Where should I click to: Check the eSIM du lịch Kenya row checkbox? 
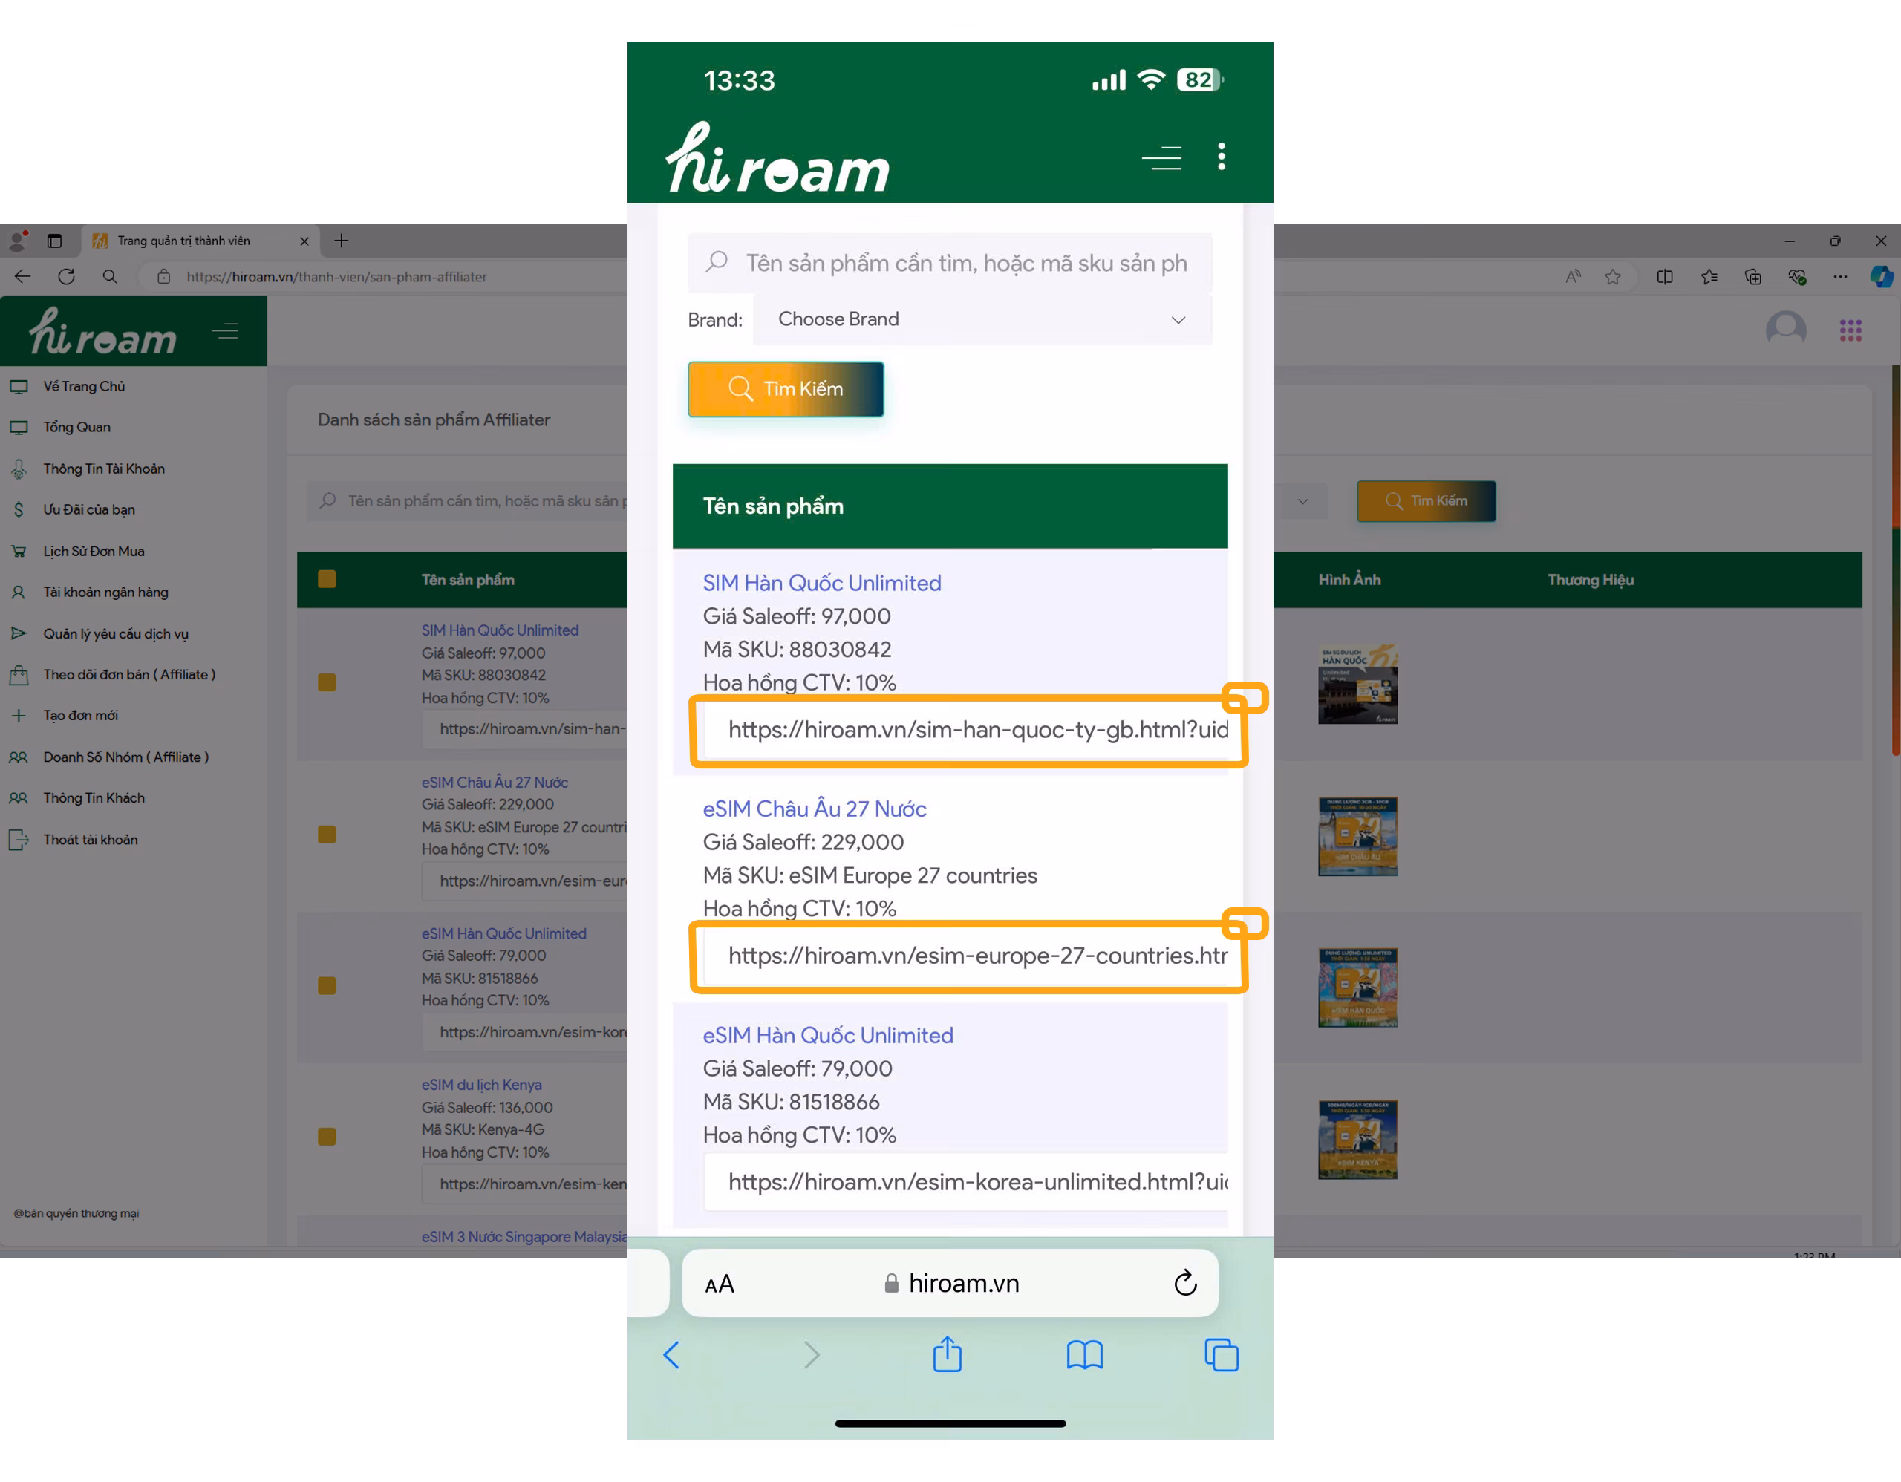coord(327,1137)
